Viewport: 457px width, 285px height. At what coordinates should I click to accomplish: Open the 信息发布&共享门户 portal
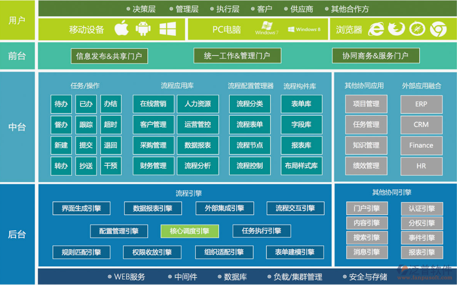coord(109,55)
